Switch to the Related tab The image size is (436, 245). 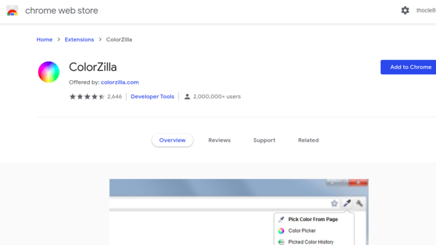(x=309, y=140)
